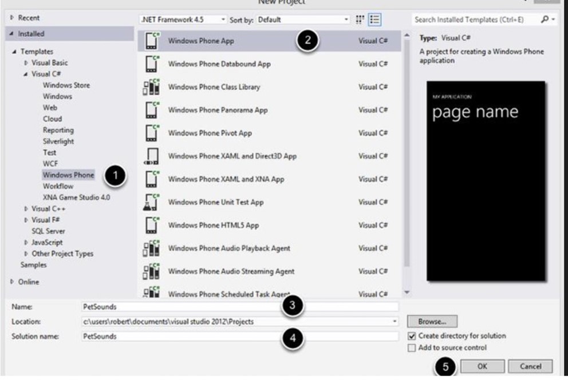
Task: Click the Browse... button
Action: pyautogui.click(x=432, y=322)
